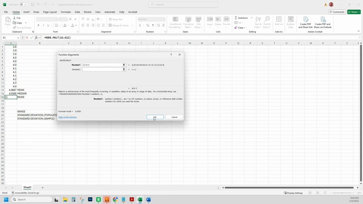Open Word from the taskbar
The height and width of the screenshot is (204, 363).
click(x=148, y=199)
